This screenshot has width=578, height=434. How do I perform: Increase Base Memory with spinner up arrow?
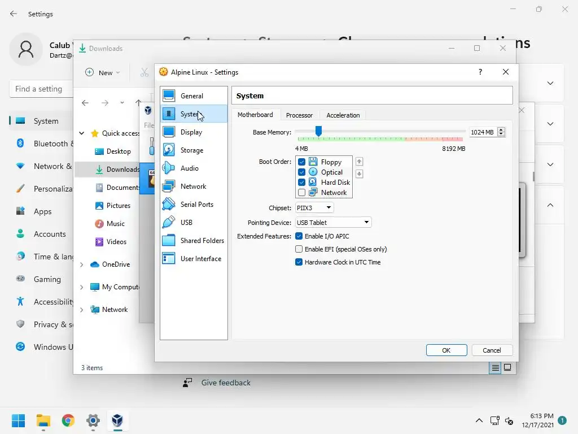[x=501, y=129]
